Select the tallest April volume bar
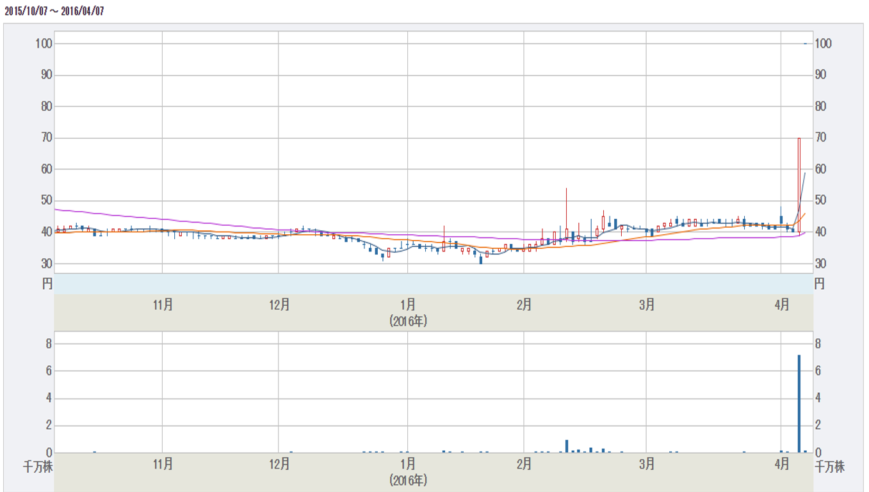This screenshot has width=869, height=492. (x=799, y=404)
